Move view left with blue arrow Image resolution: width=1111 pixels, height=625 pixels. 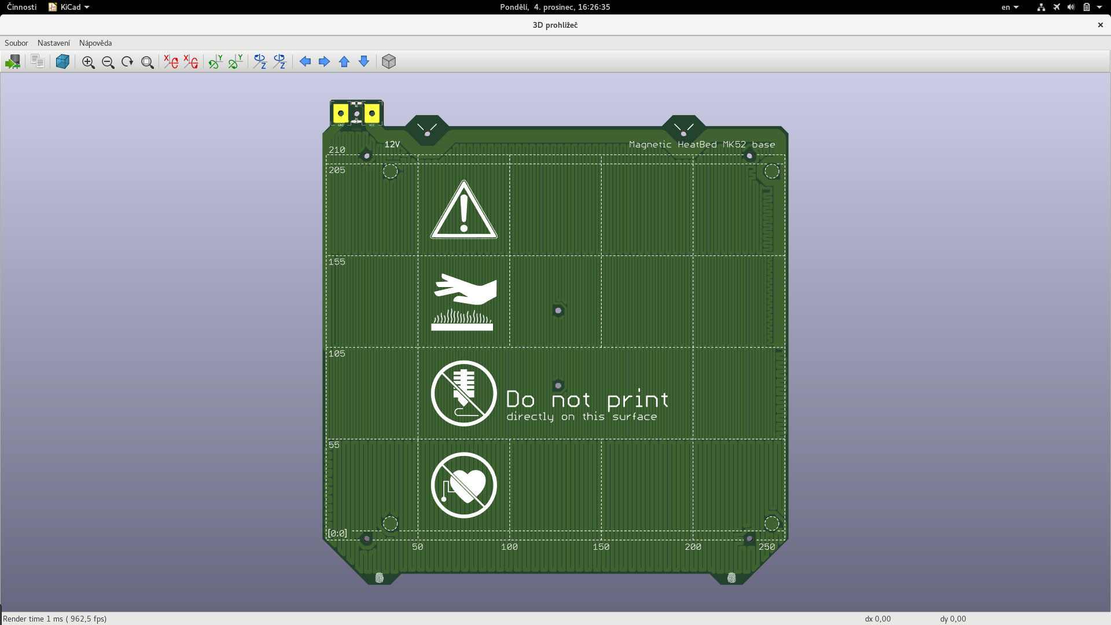click(x=305, y=62)
